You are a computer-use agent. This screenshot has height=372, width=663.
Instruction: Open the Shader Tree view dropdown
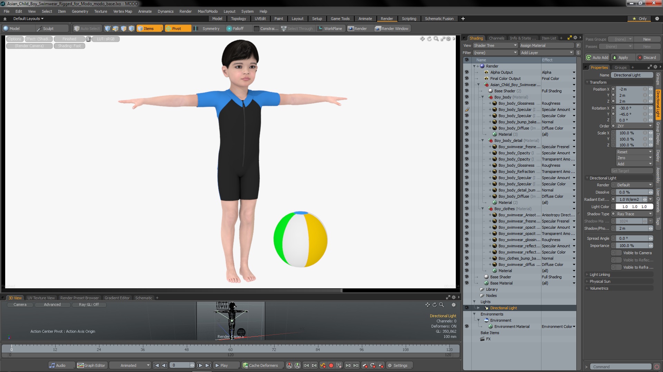pyautogui.click(x=495, y=45)
